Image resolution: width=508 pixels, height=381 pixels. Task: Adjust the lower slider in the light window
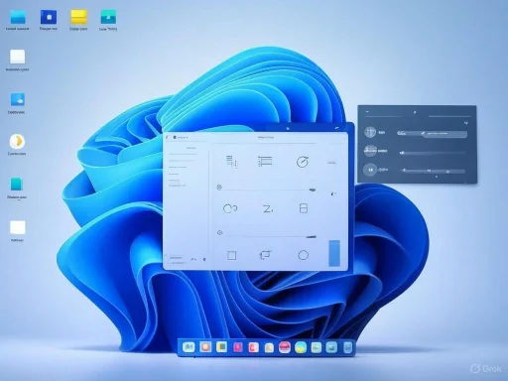pyautogui.click(x=271, y=236)
